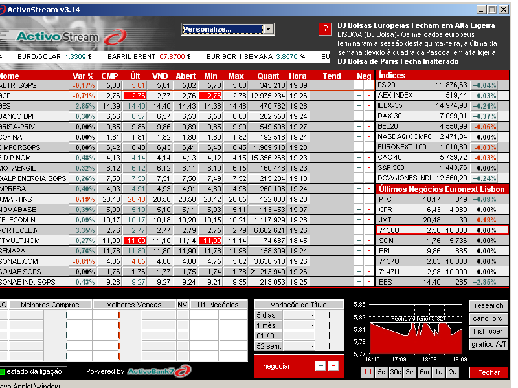Sort by the Quant column header
Image resolution: width=518 pixels, height=388 pixels.
(268, 76)
